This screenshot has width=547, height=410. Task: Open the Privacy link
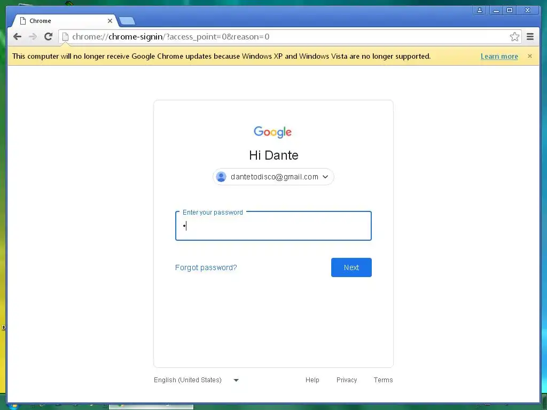point(346,380)
